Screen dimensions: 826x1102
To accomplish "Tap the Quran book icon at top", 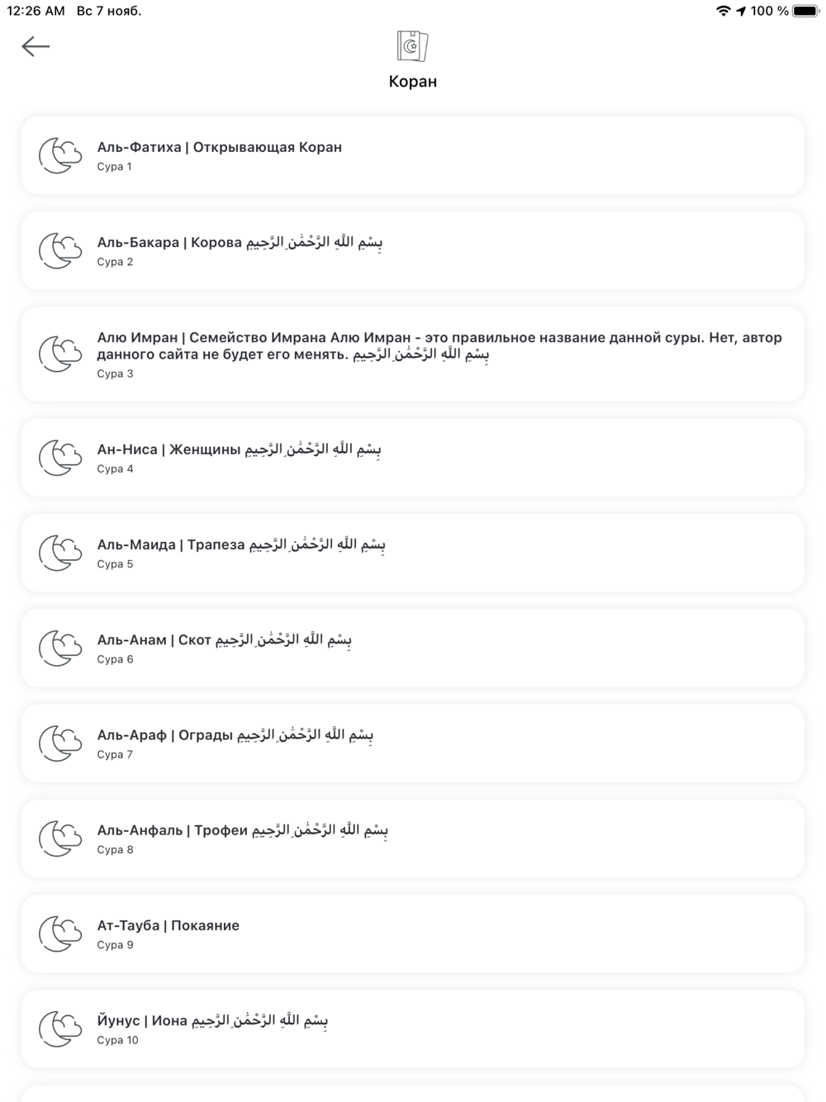I will tap(412, 45).
